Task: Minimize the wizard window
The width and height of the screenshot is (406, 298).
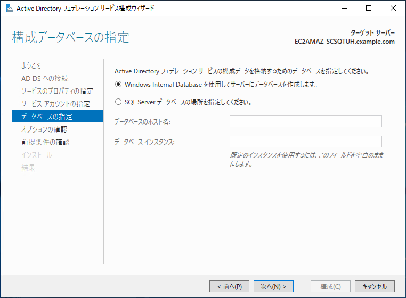Action: coord(345,9)
